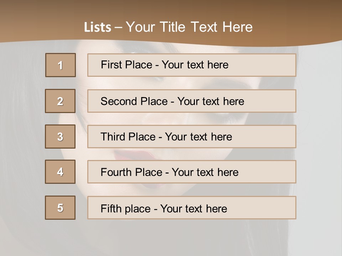
Task: Select the number 2 box
Action: [60, 101]
